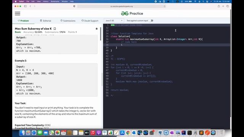
Task: Open Photos from the Dock
Action: 58,133
